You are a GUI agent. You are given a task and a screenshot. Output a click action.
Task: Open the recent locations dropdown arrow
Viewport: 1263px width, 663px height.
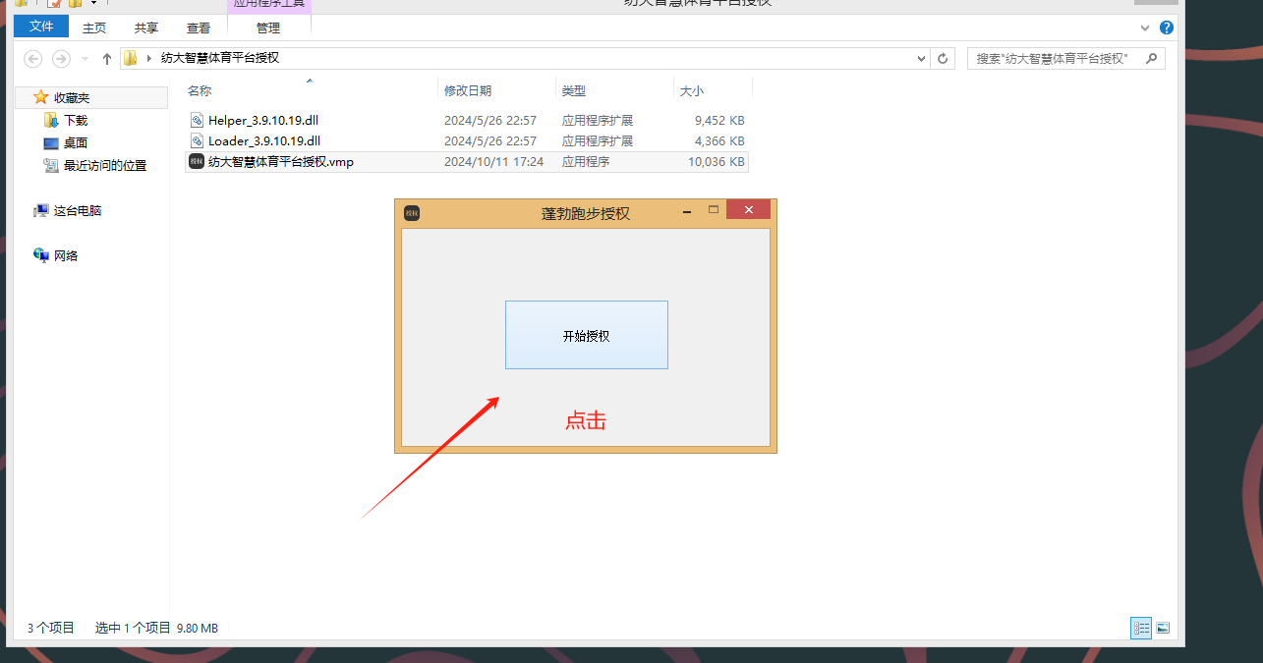pyautogui.click(x=85, y=59)
